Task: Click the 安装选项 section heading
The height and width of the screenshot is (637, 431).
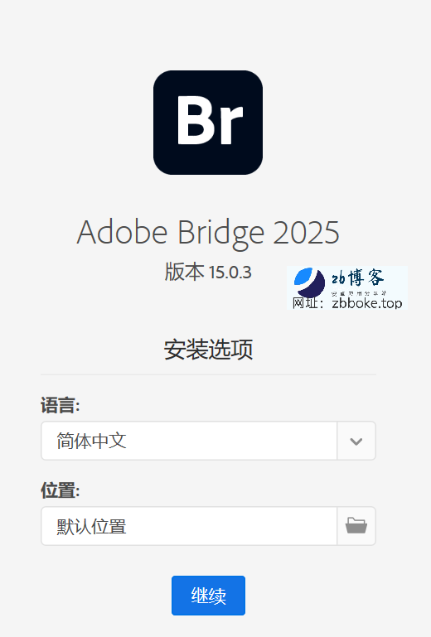Action: [x=208, y=349]
